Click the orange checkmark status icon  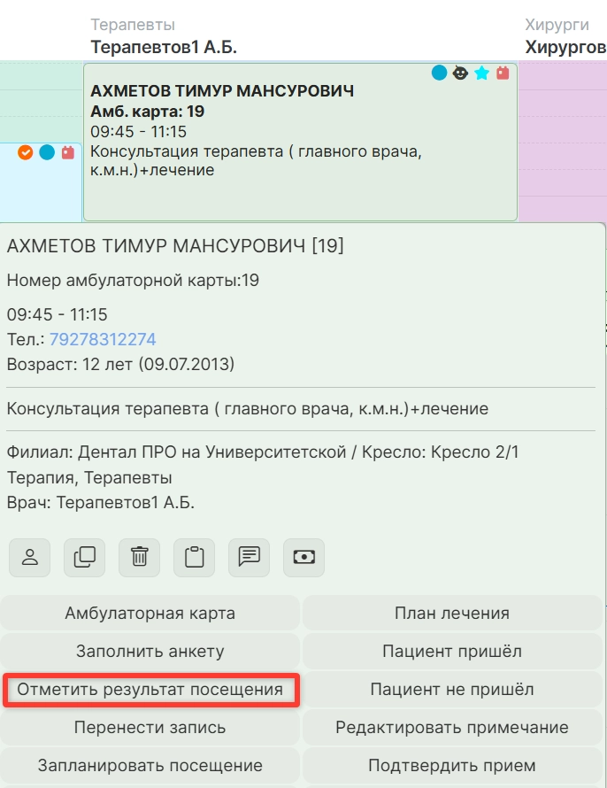coord(25,152)
